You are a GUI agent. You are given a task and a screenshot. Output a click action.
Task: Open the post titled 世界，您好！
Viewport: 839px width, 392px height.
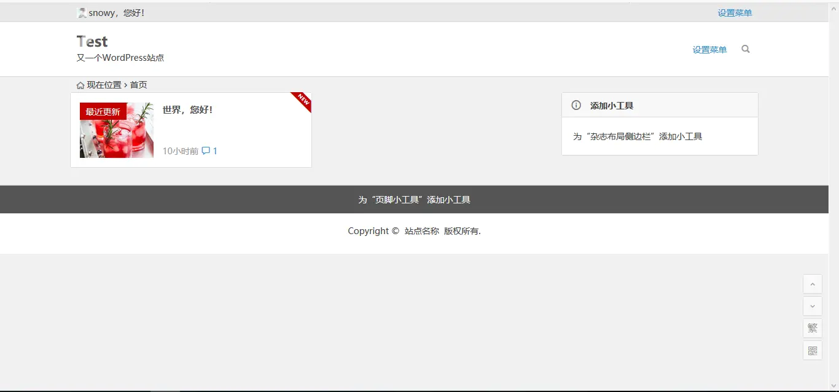tap(187, 110)
